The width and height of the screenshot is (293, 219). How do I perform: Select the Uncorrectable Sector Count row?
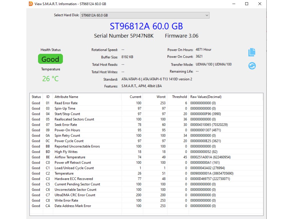pyautogui.click(x=146, y=189)
